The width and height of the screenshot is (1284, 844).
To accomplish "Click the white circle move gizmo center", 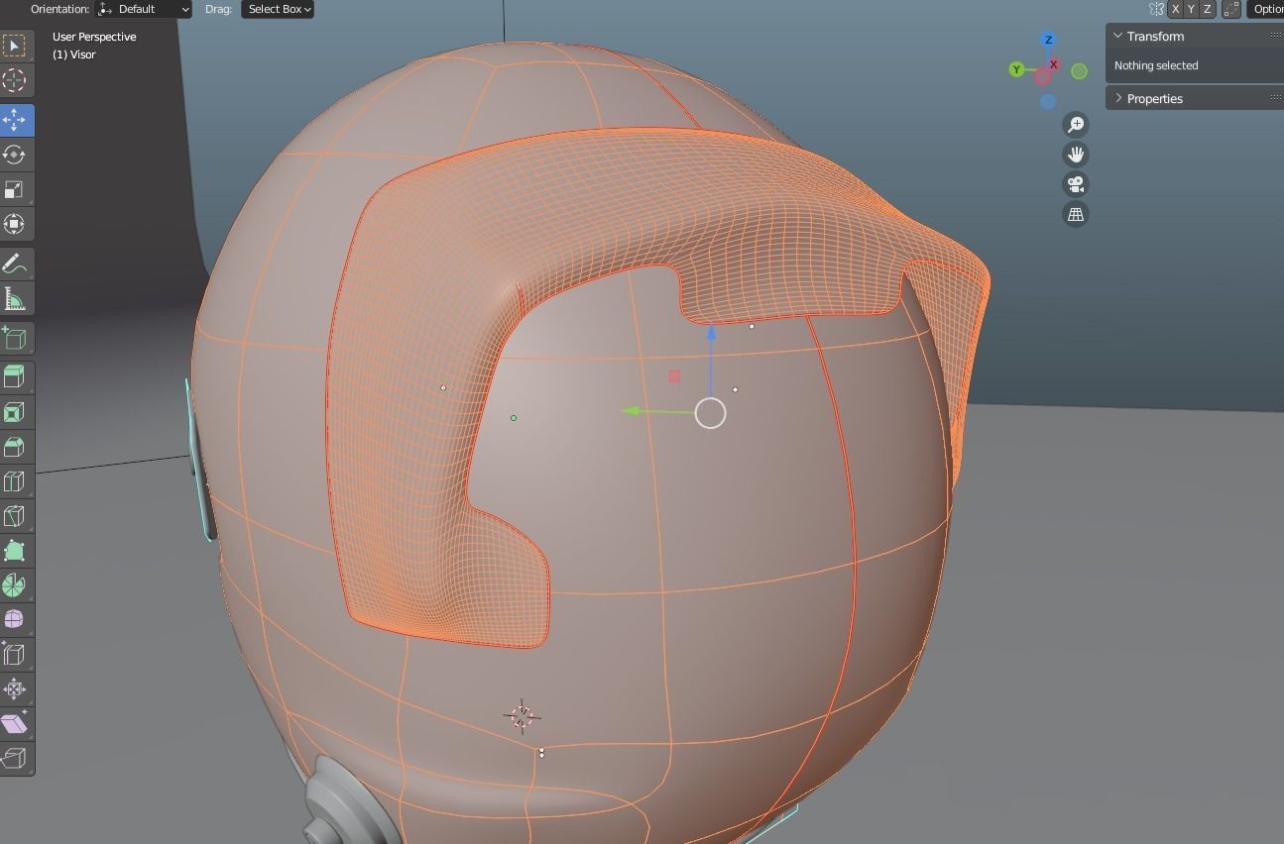I will pyautogui.click(x=711, y=413).
